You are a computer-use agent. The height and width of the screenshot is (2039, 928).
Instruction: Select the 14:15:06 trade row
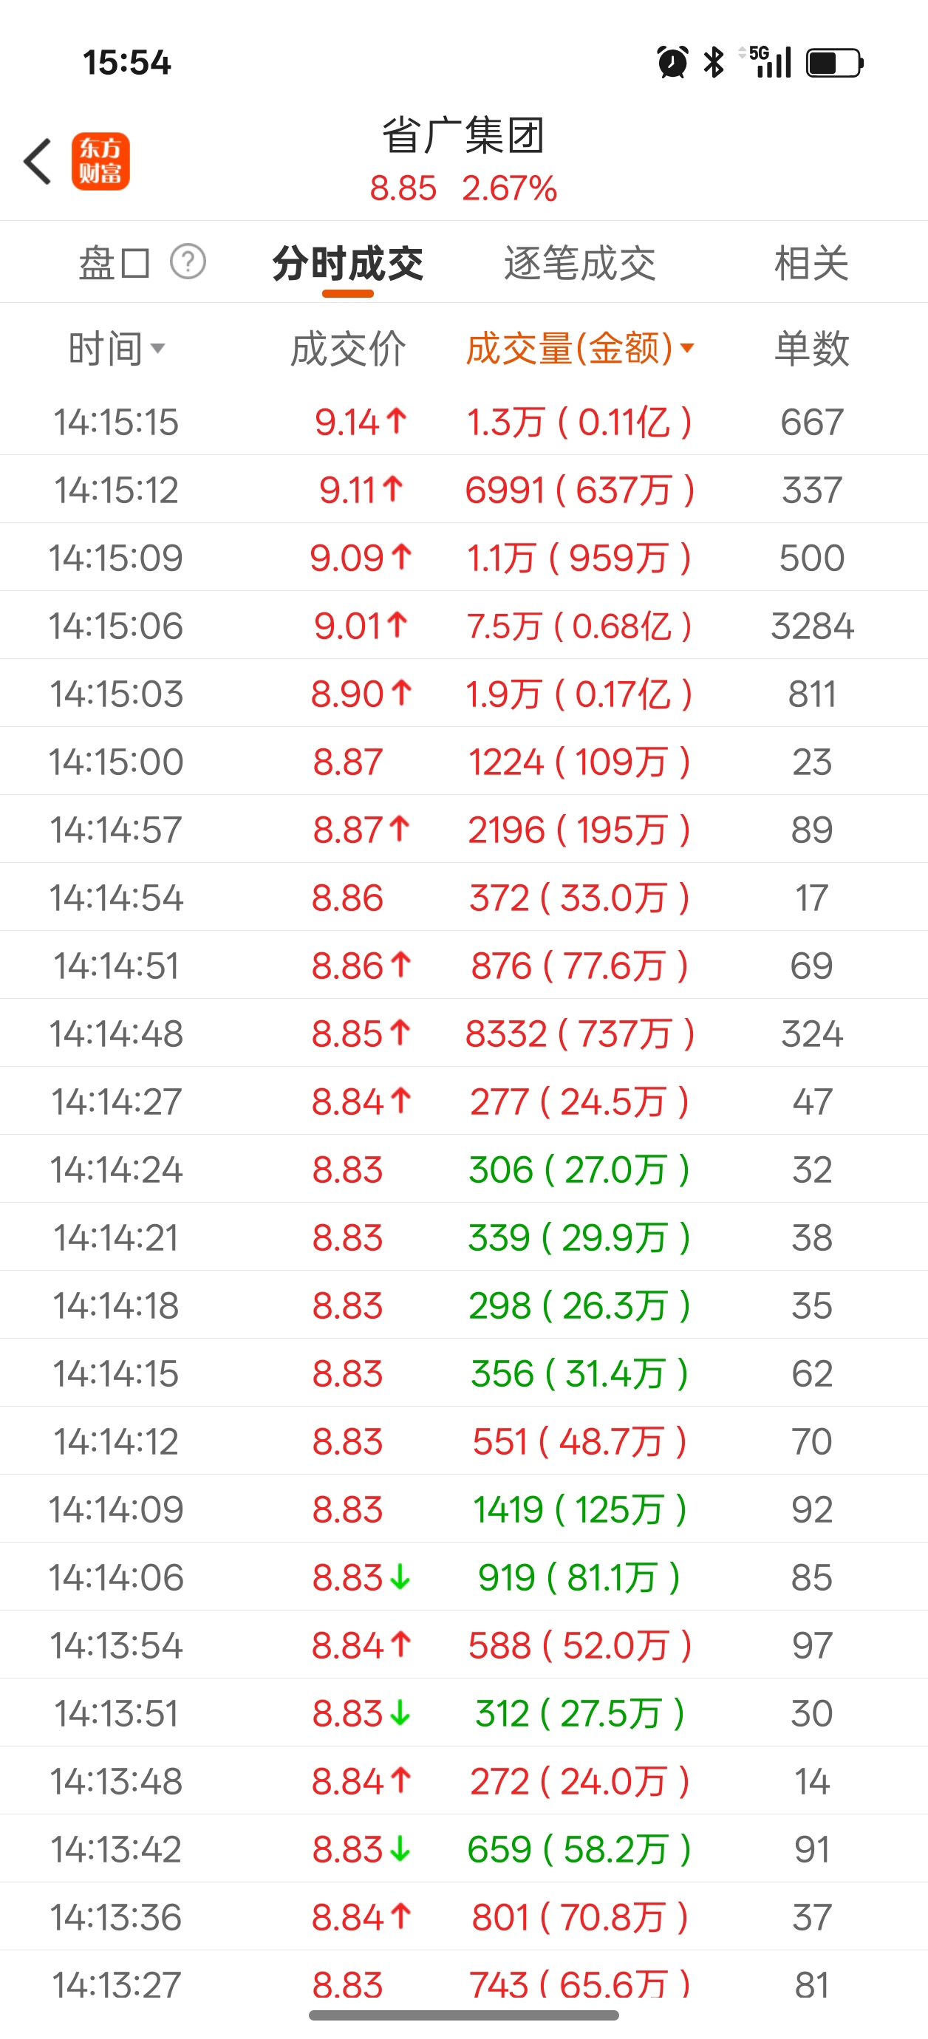coord(463,625)
